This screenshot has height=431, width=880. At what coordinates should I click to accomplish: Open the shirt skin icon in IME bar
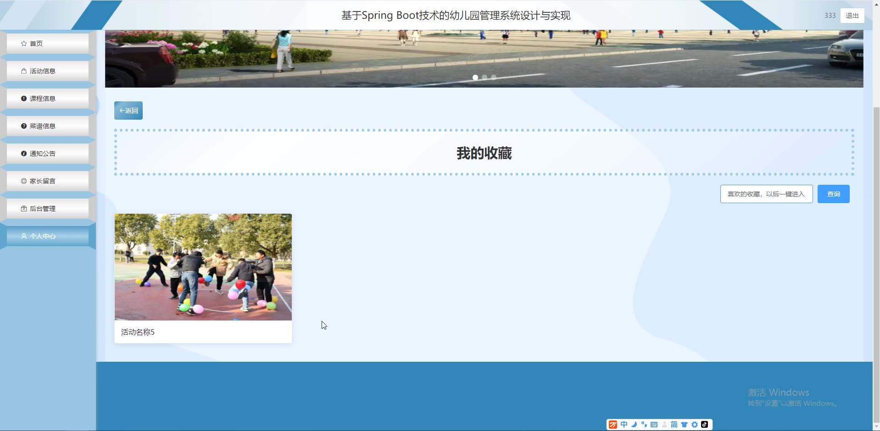coord(685,425)
